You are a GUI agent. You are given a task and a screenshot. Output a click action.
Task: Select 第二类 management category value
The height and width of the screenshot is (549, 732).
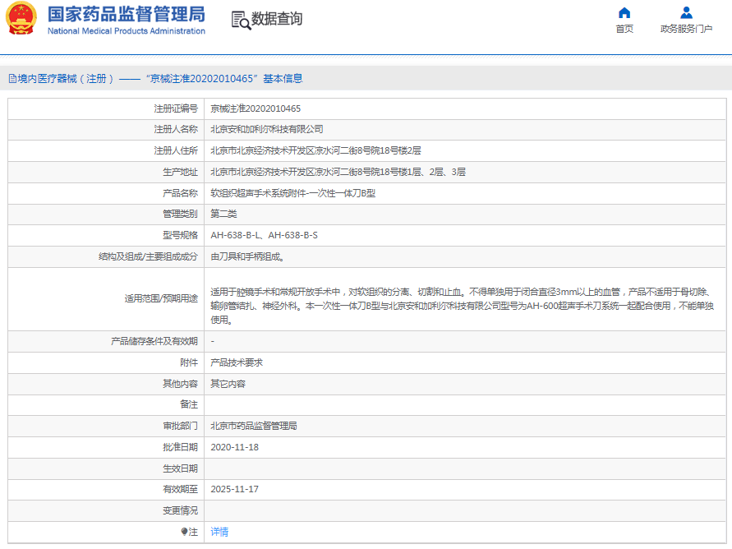(223, 214)
